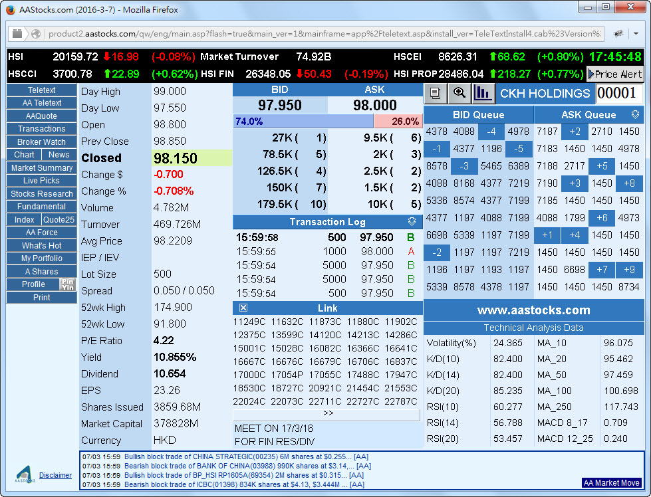
Task: Click the Print sidebar button
Action: pos(41,298)
